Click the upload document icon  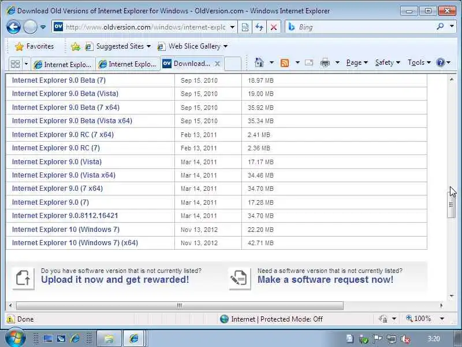[x=23, y=278]
